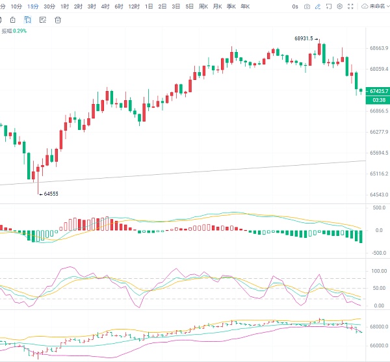This screenshot has height=362, width=390.
Task: Select the 年K yearly interval
Action: [x=244, y=6]
